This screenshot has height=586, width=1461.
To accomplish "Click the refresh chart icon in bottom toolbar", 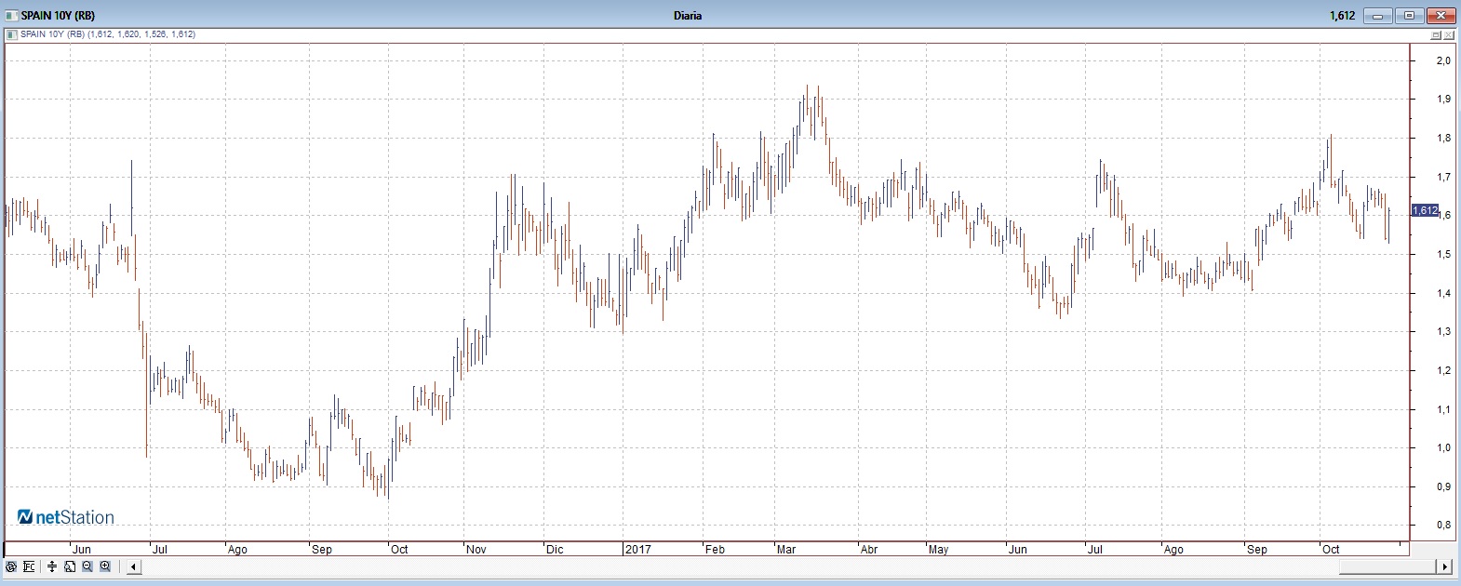I will click(11, 566).
